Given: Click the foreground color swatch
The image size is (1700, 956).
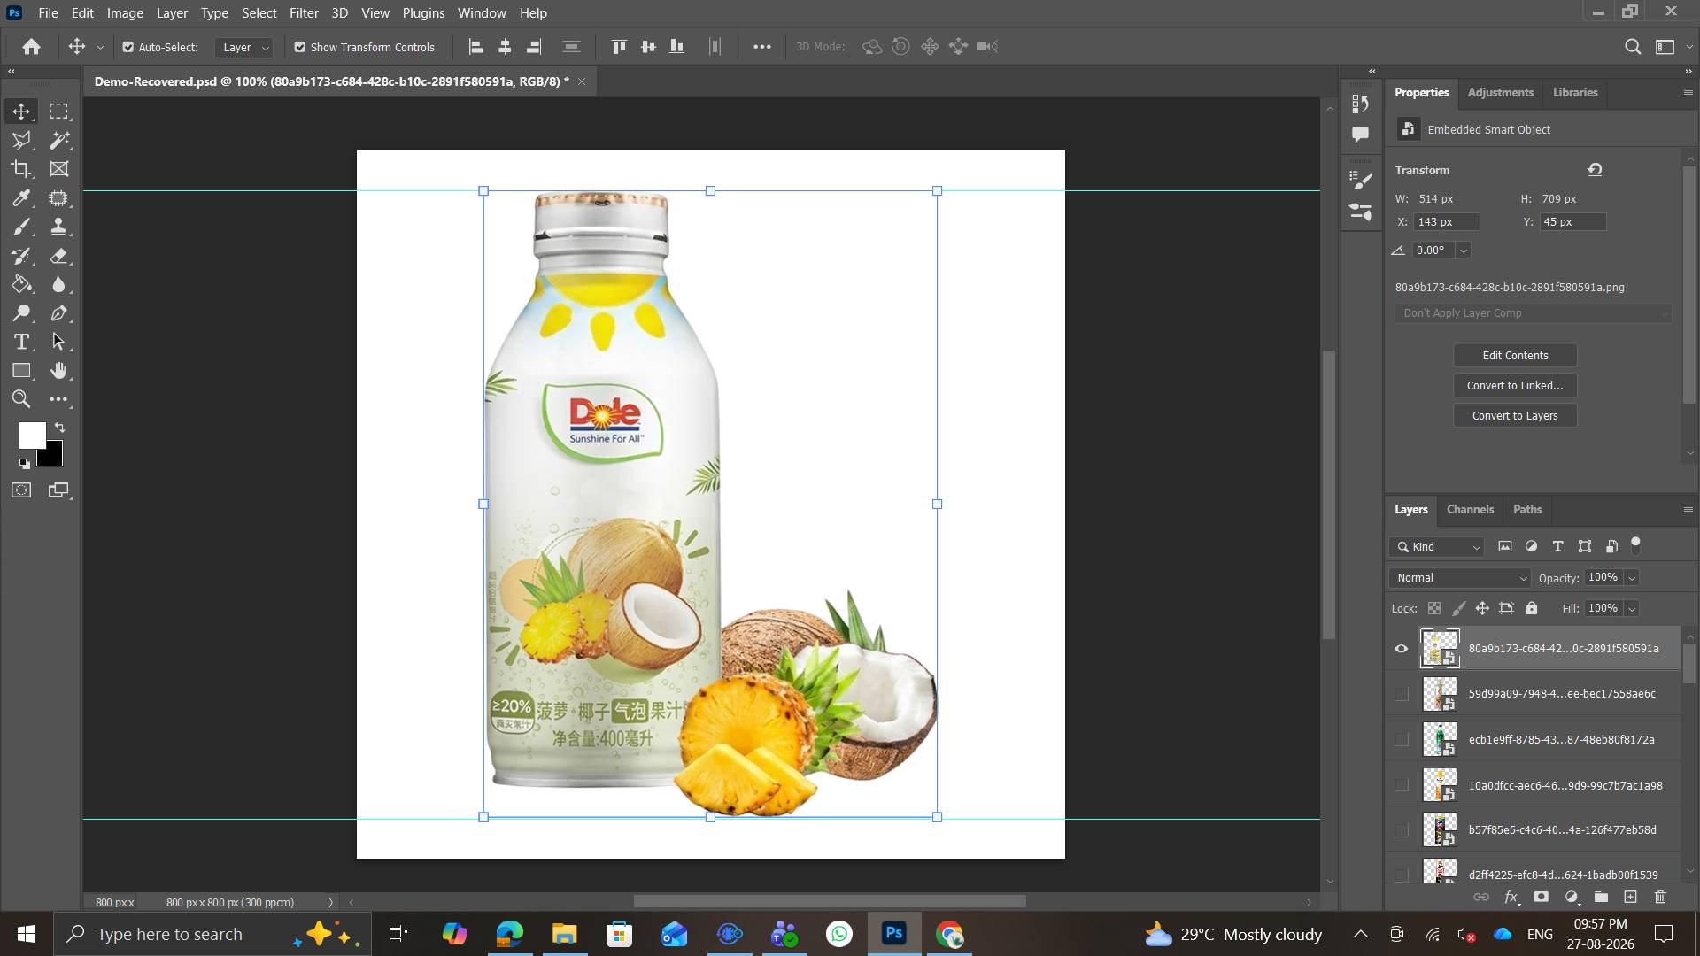Looking at the screenshot, I should coord(32,434).
